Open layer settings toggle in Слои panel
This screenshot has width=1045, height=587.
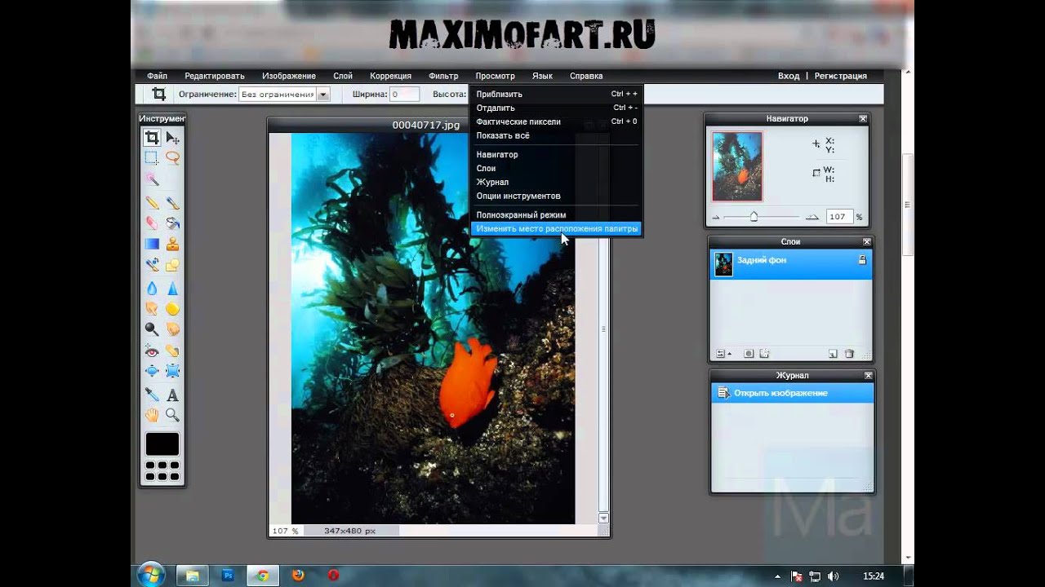(x=723, y=354)
